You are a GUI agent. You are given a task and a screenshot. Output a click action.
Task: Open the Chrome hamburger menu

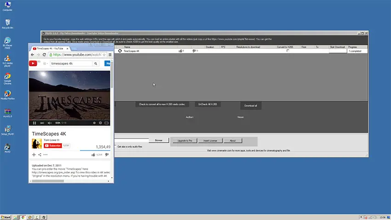(110, 55)
